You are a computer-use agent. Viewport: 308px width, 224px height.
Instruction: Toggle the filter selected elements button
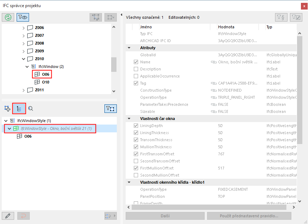(110, 109)
